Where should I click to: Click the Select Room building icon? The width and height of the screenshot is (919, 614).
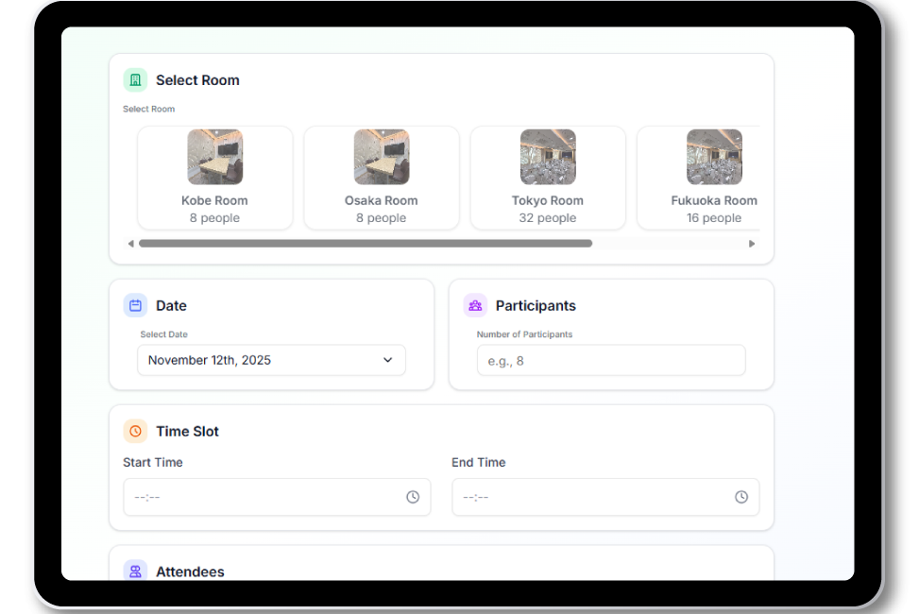[x=135, y=80]
